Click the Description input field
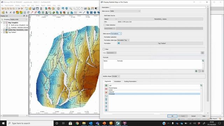224x126 pixels. (158, 7)
